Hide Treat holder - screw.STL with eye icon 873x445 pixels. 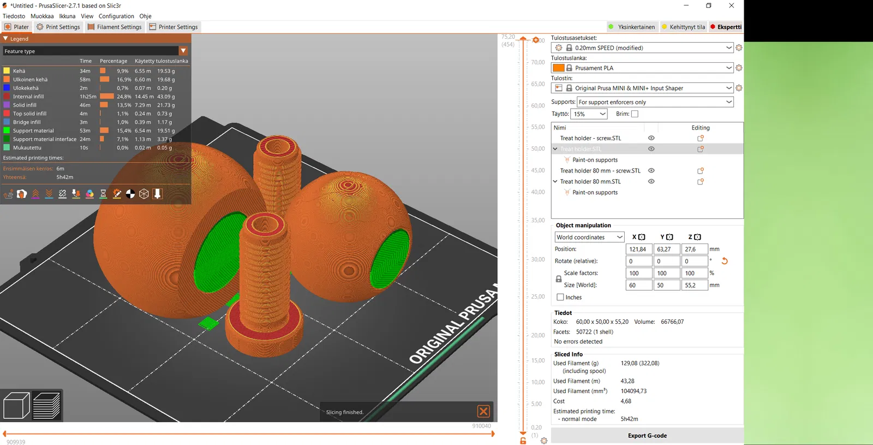651,138
